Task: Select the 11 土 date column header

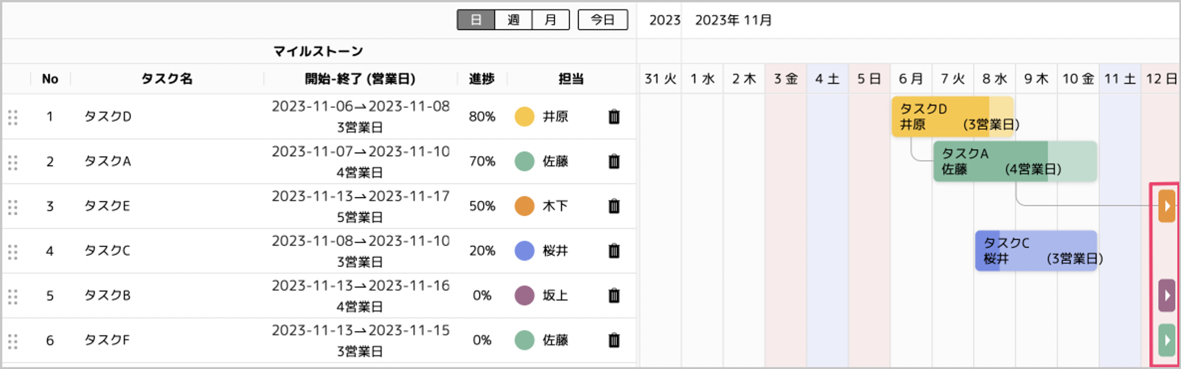Action: tap(1120, 79)
